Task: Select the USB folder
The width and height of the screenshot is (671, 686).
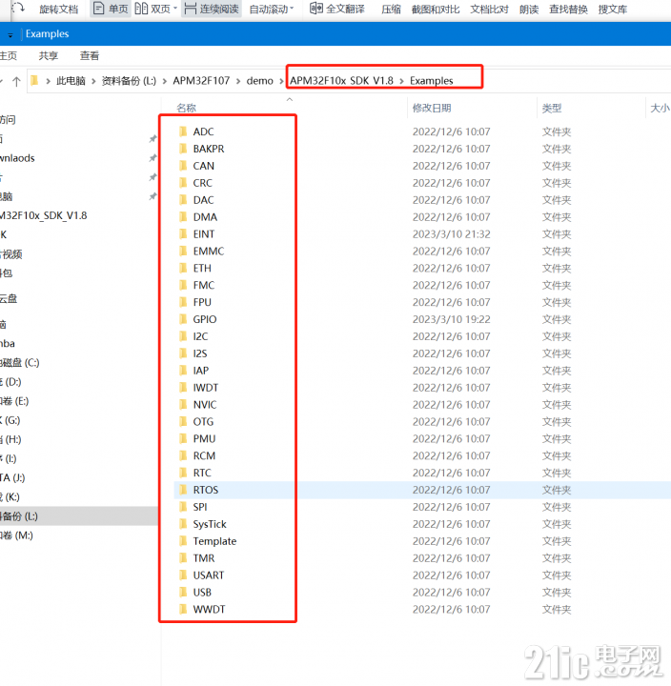Action: (x=202, y=593)
